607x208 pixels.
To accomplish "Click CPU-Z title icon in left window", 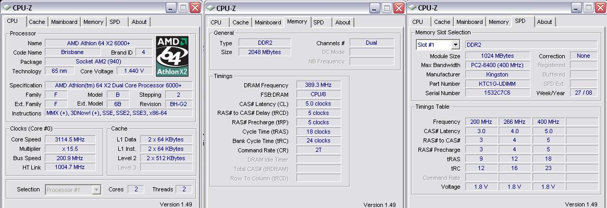I will [7, 7].
